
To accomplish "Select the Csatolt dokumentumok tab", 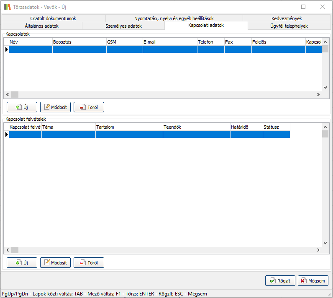I will [53, 18].
